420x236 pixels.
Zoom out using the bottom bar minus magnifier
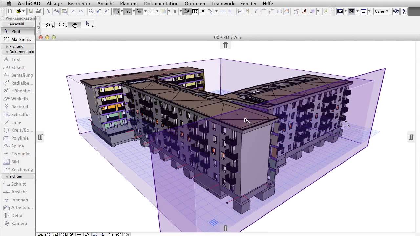coord(79,234)
